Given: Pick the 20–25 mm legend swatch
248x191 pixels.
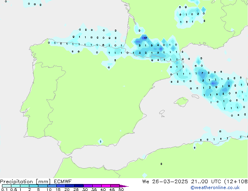Looking at the screenshot, I should pos(70,186).
